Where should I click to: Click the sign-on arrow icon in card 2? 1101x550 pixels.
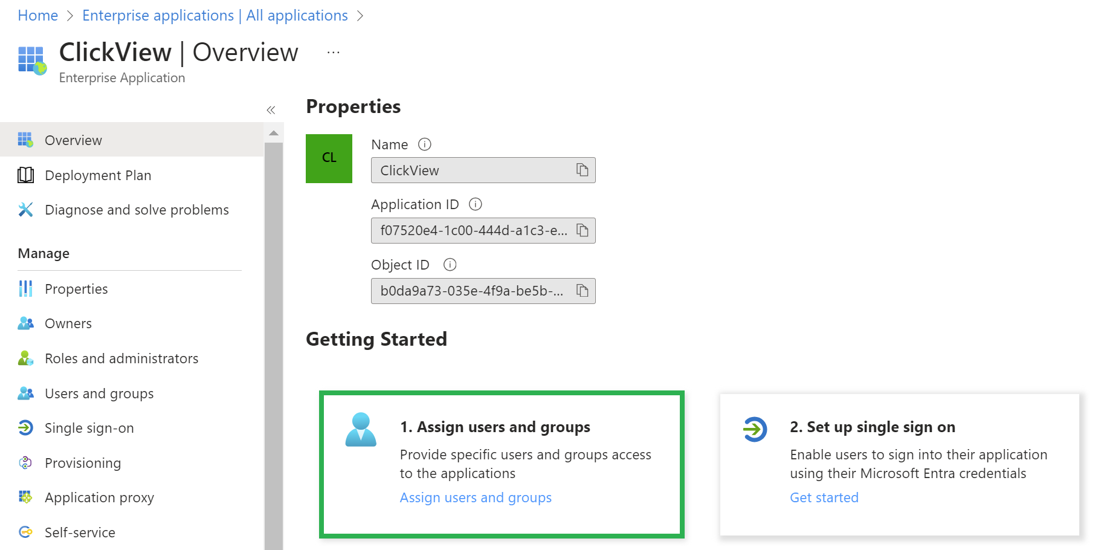(x=755, y=429)
